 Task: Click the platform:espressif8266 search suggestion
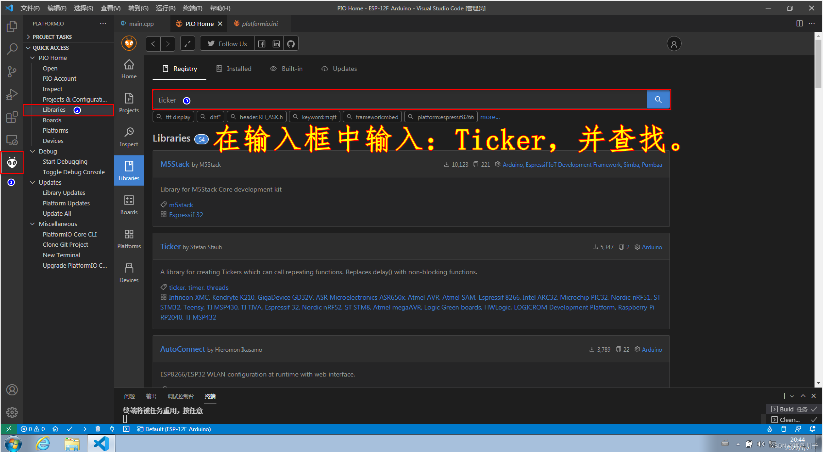(x=441, y=117)
